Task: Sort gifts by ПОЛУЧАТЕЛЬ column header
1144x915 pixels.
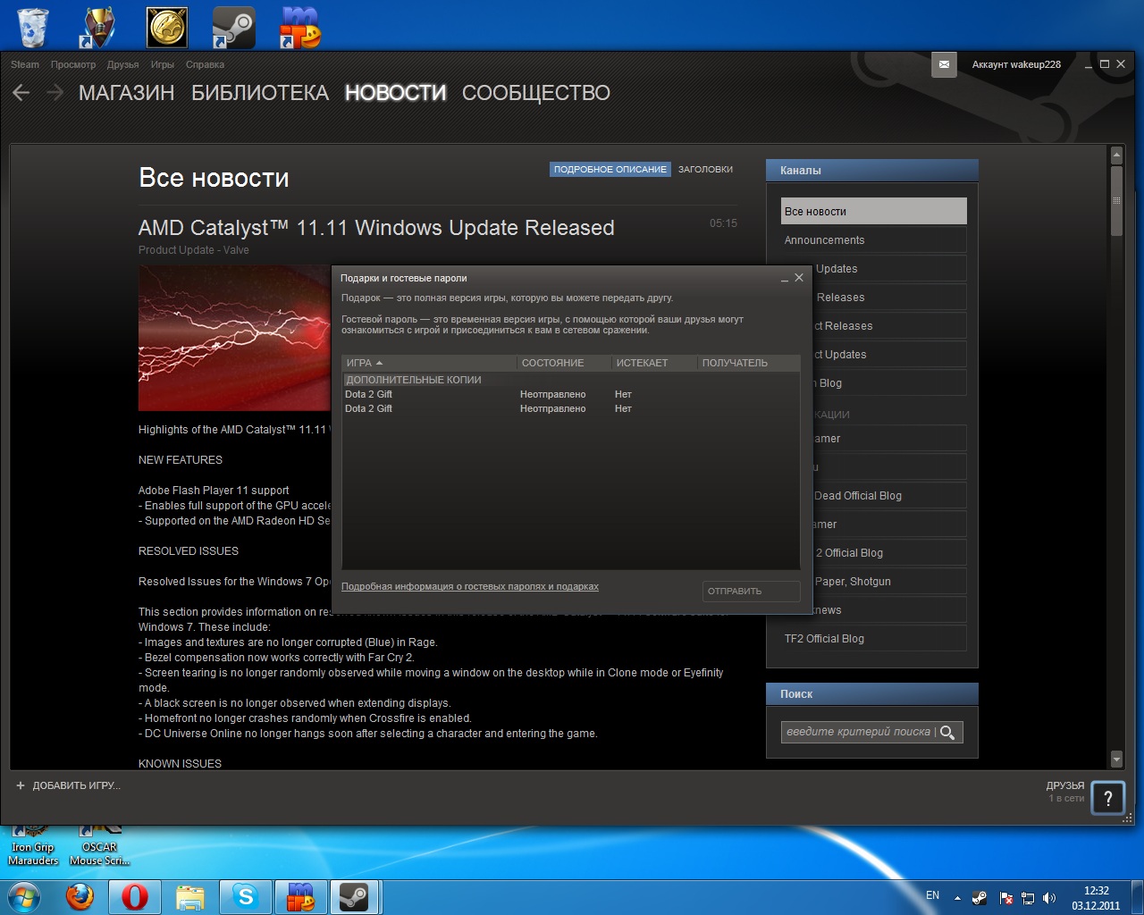Action: point(748,363)
